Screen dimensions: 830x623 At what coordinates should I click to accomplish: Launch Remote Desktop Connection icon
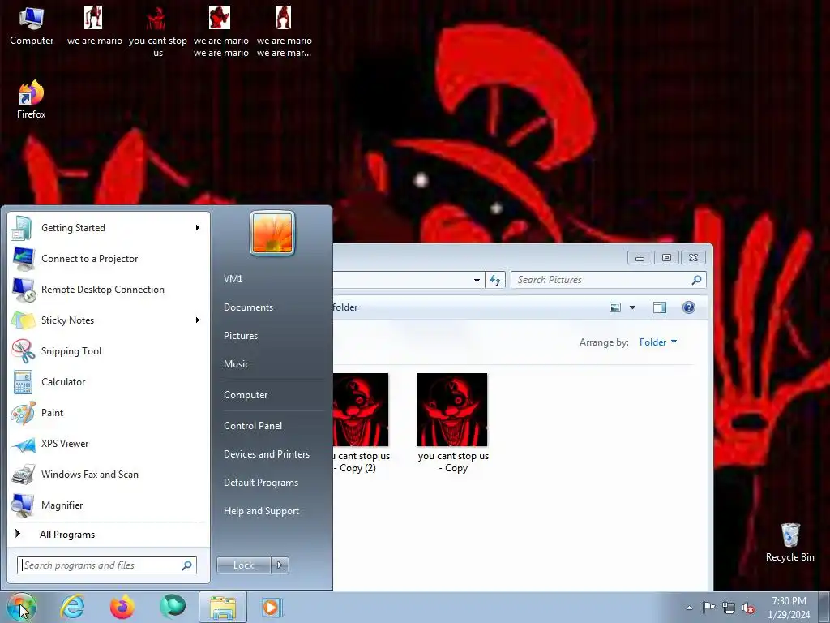click(23, 290)
